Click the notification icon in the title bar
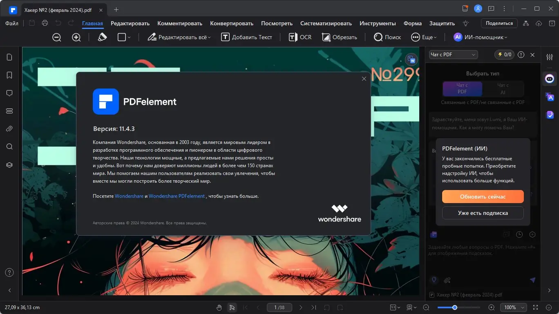This screenshot has width=559, height=314. [x=465, y=9]
